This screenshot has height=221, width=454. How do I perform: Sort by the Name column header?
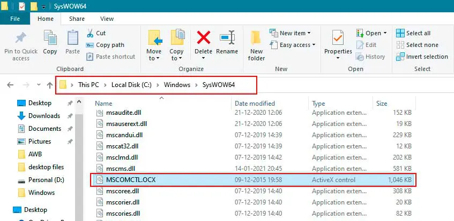(x=103, y=103)
